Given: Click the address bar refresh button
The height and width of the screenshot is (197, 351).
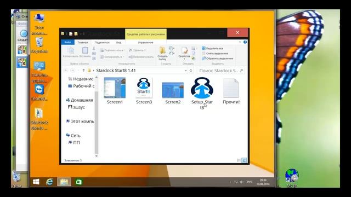Looking at the screenshot, I should click(x=191, y=71).
